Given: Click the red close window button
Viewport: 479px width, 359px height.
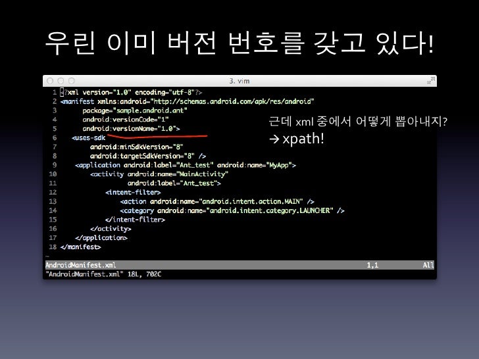Looking at the screenshot, I should pos(50,81).
